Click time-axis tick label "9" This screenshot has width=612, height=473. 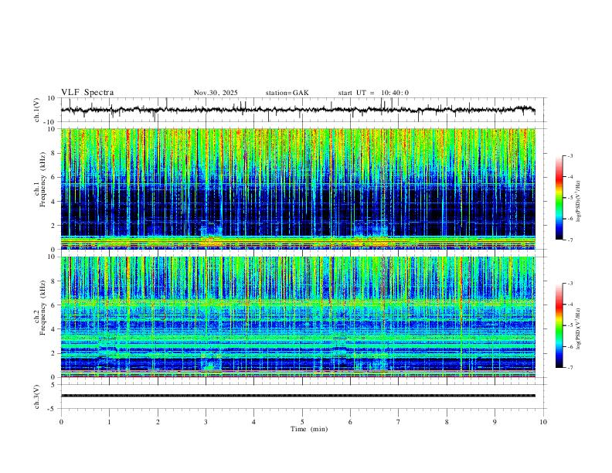coord(495,422)
